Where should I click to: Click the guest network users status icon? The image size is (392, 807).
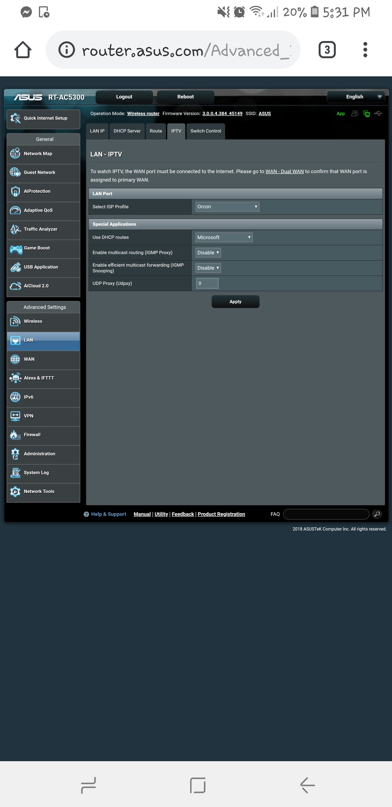coord(354,113)
